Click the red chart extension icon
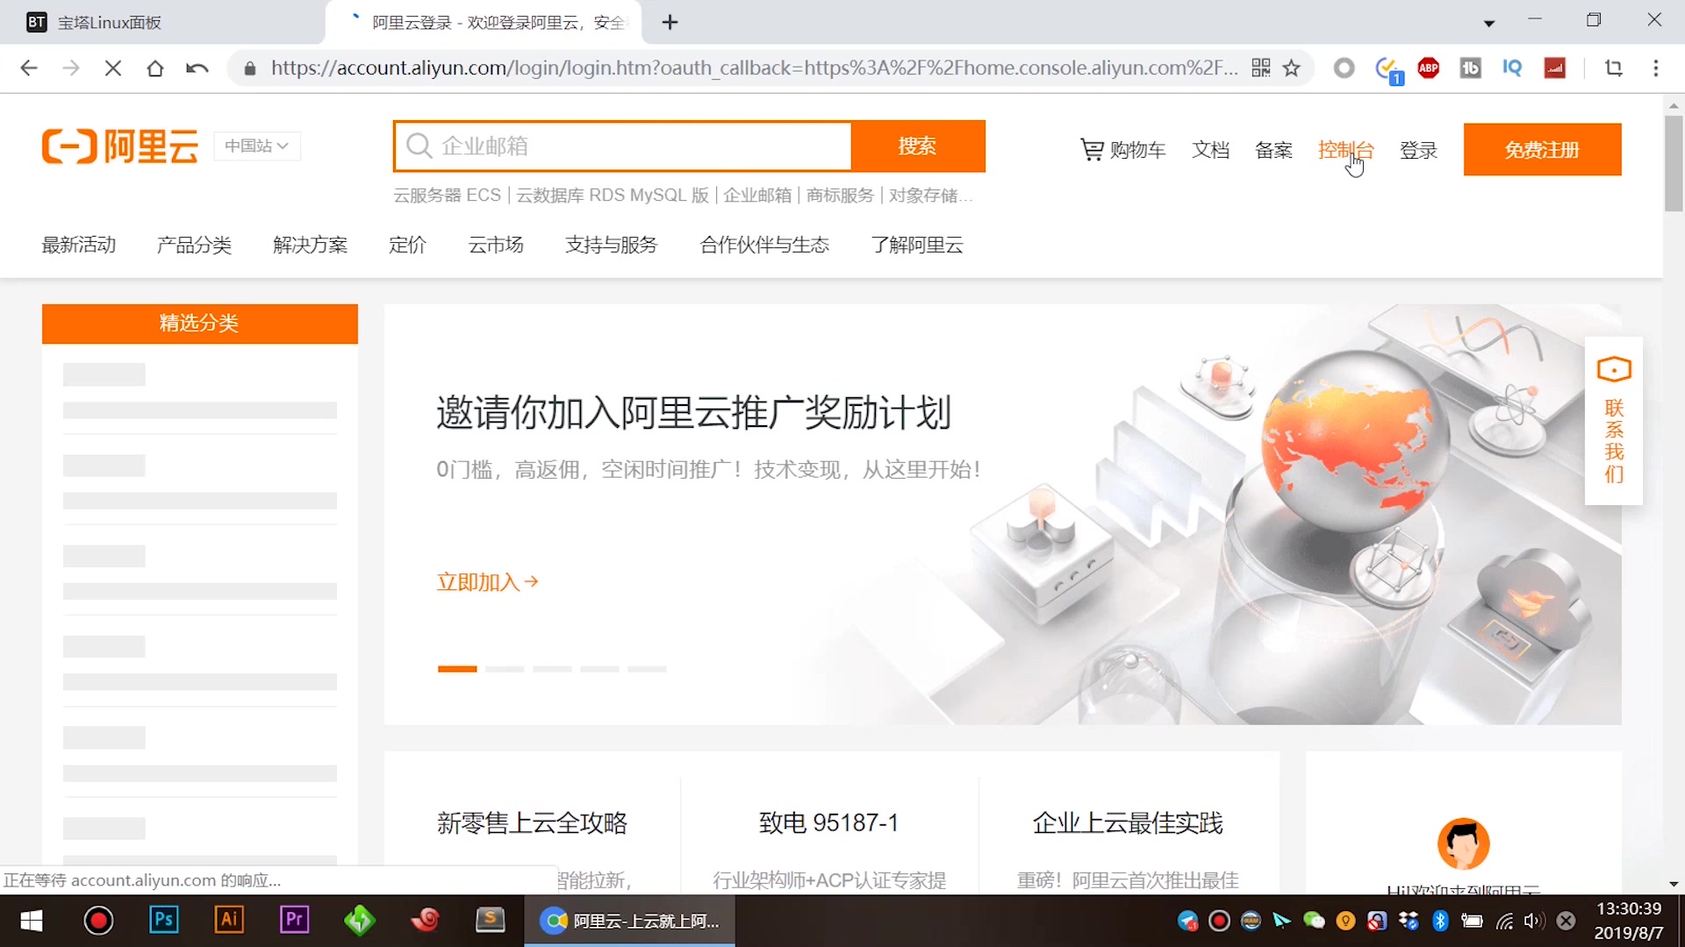 (1555, 68)
